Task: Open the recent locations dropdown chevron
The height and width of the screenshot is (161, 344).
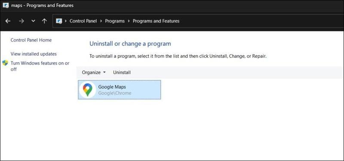Action: pos(33,21)
